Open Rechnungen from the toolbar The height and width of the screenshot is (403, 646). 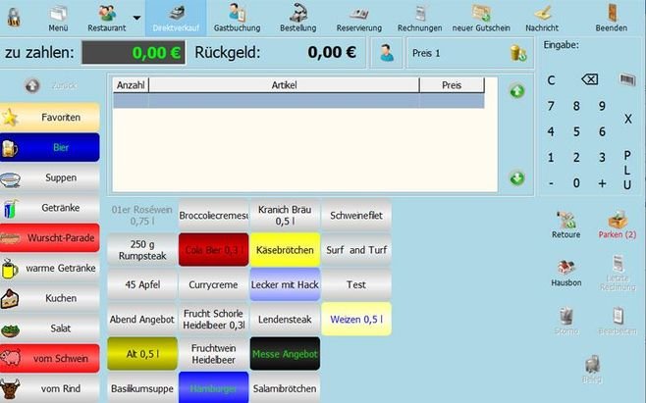(x=419, y=19)
